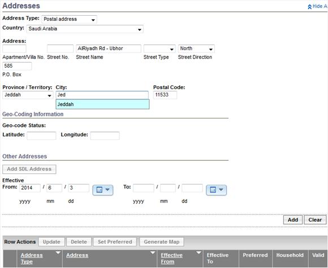Click the Effective To day field
The height and width of the screenshot is (268, 328).
192,188
